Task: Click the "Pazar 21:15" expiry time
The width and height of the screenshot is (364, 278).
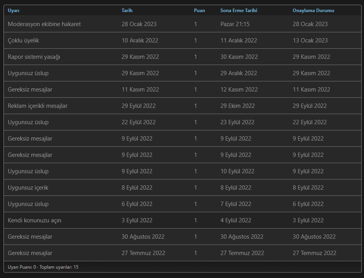Action: point(235,24)
